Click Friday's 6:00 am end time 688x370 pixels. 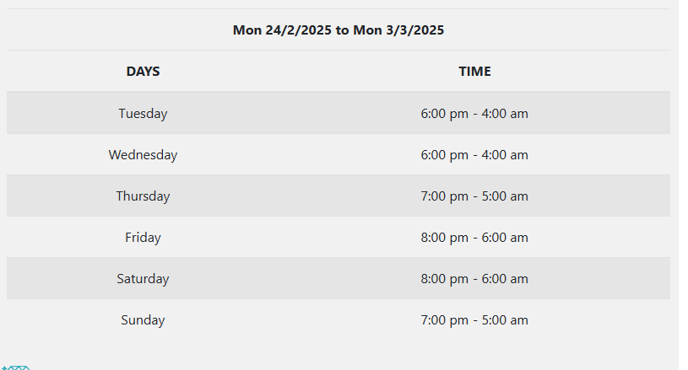click(x=505, y=238)
